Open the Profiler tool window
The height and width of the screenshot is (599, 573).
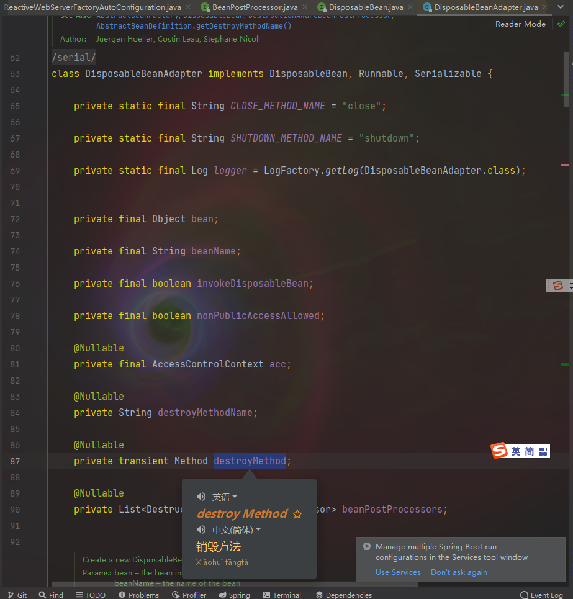coord(189,595)
